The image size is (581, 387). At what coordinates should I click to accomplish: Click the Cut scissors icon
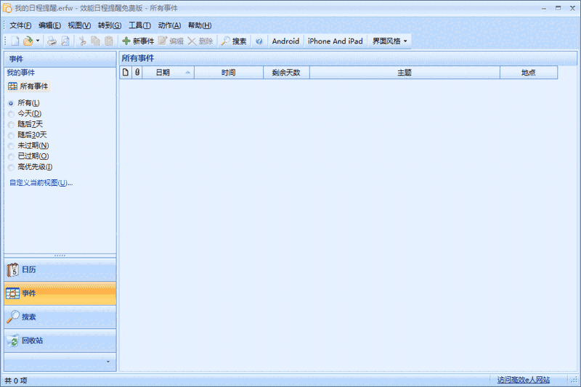(83, 41)
